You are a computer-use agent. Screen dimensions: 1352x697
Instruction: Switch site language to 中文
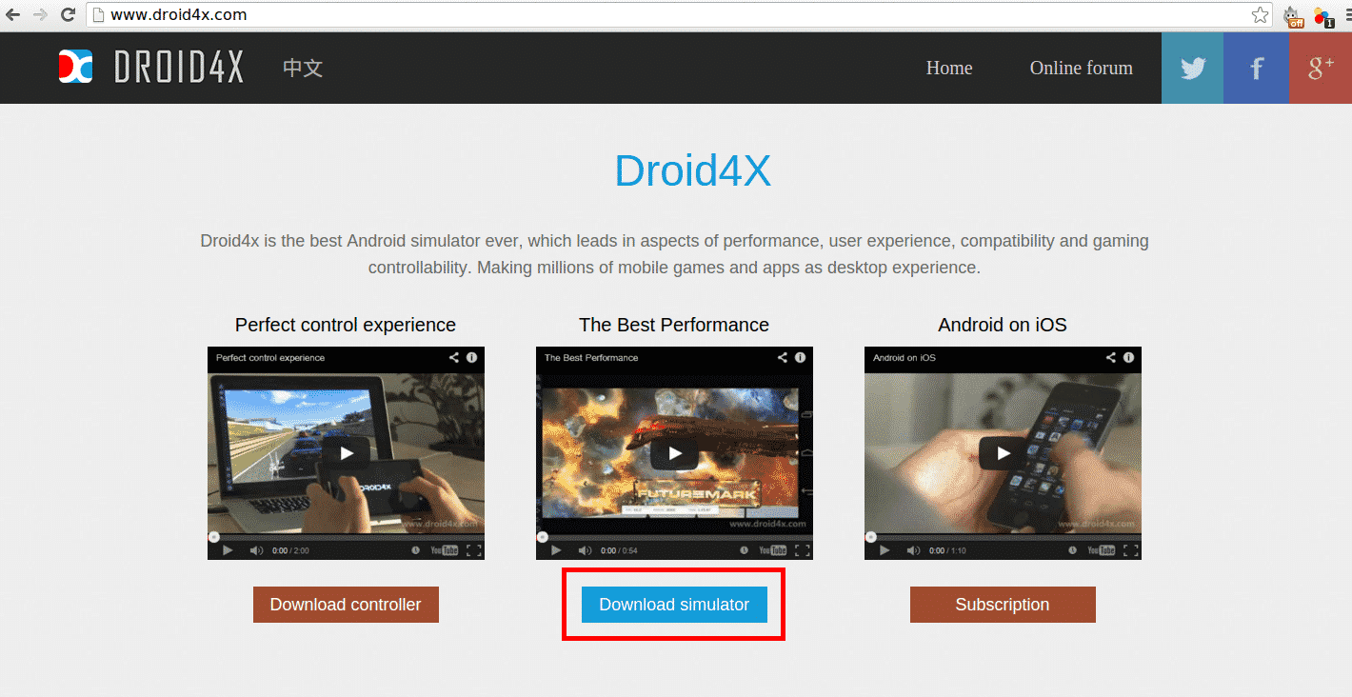pyautogui.click(x=303, y=68)
